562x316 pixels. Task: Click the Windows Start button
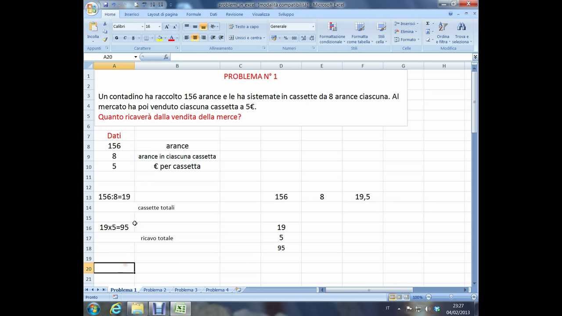click(x=94, y=309)
